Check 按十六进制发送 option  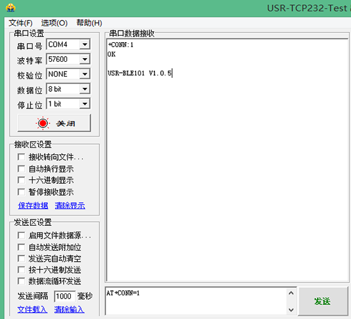[x=21, y=270]
